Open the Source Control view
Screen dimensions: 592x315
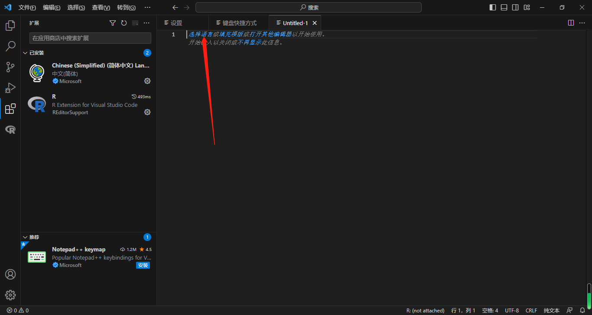(x=10, y=67)
